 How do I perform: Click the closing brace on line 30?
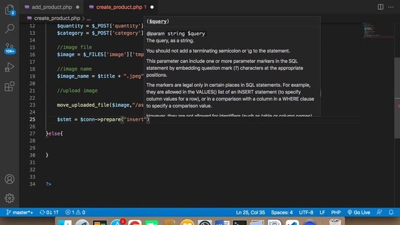click(47, 155)
